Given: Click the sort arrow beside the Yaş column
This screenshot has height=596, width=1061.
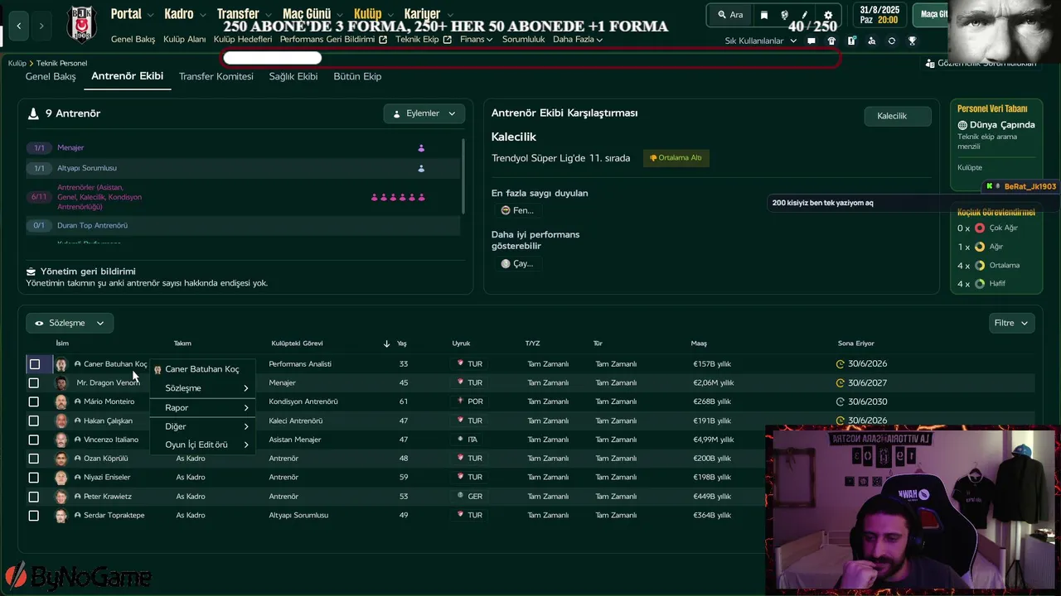Looking at the screenshot, I should (386, 344).
